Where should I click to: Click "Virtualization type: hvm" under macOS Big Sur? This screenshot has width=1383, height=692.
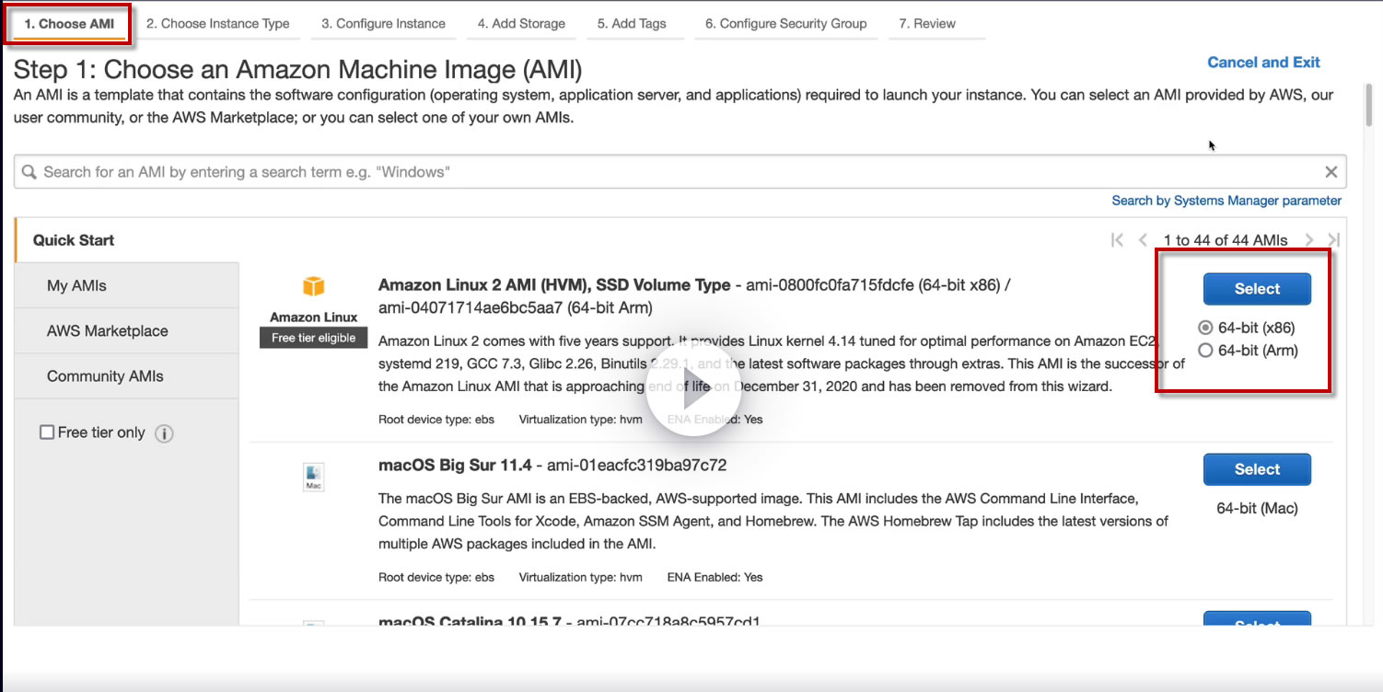581,578
